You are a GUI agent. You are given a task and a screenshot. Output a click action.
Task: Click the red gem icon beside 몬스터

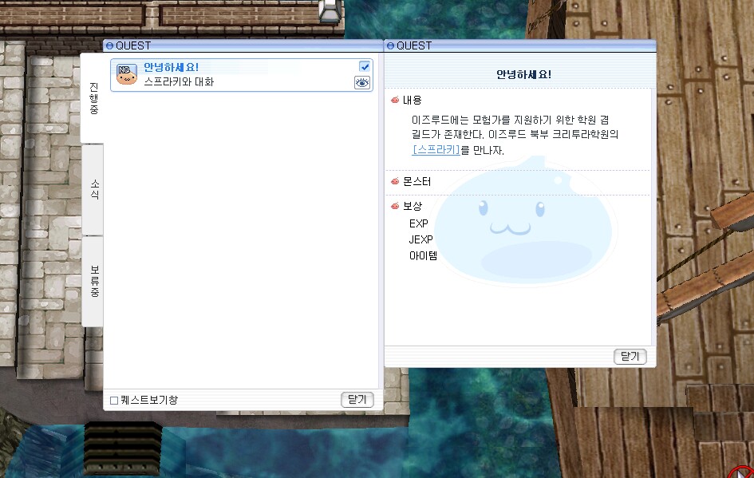(396, 181)
